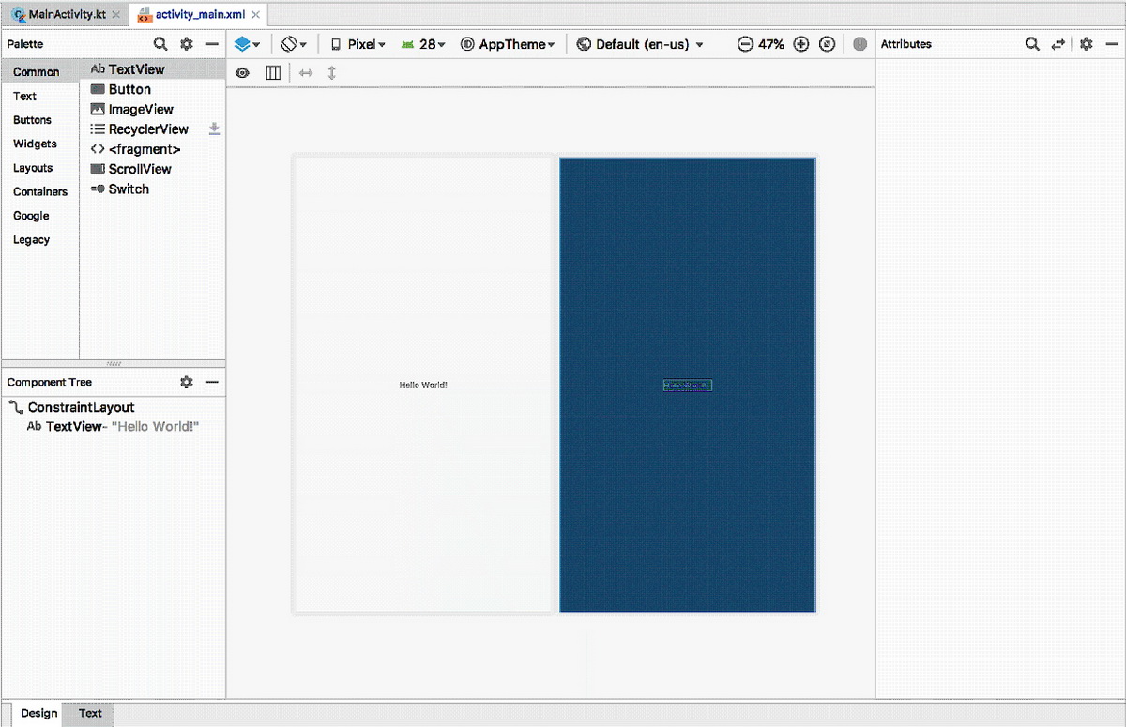Open Attributes panel settings gear
Image resolution: width=1126 pixels, height=727 pixels.
click(1087, 44)
